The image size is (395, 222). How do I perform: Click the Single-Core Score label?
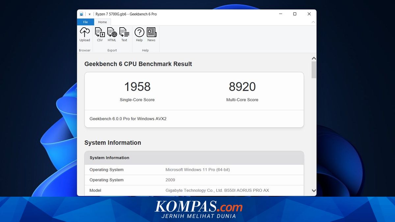[x=137, y=100]
